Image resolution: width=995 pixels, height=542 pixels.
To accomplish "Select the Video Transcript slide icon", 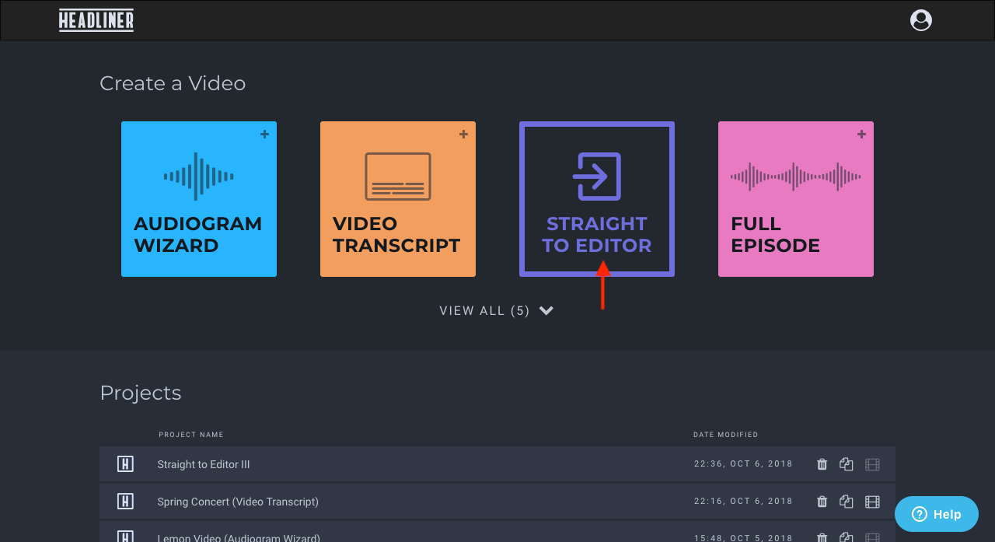I will pos(397,177).
